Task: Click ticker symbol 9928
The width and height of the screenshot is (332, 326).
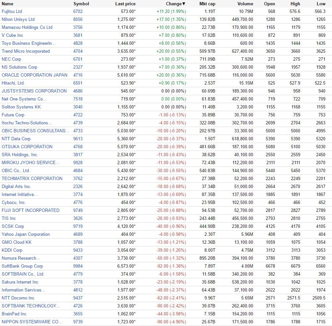Action: pos(78,163)
